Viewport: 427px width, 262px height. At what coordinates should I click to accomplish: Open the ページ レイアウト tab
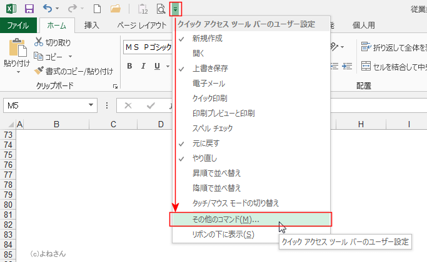click(142, 26)
